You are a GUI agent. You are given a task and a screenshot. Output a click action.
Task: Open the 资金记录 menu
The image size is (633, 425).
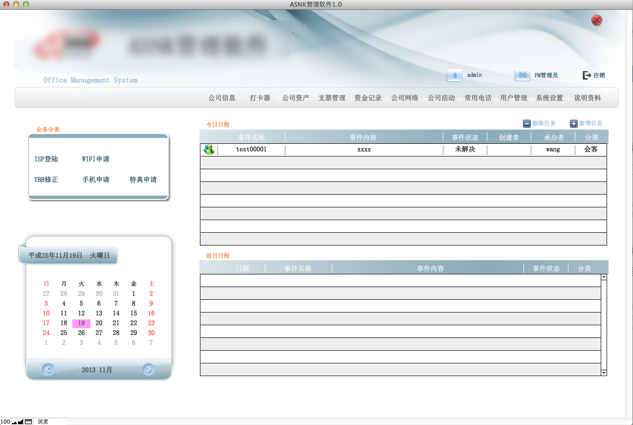[x=368, y=98]
